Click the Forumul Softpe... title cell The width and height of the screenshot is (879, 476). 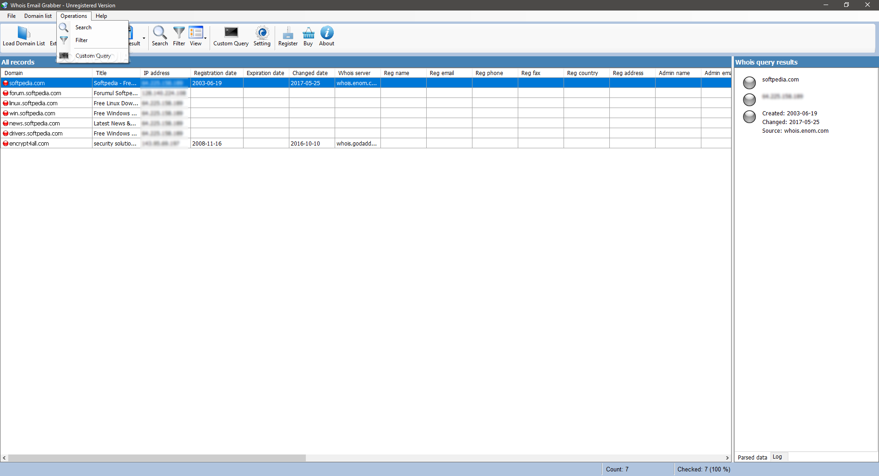[116, 93]
